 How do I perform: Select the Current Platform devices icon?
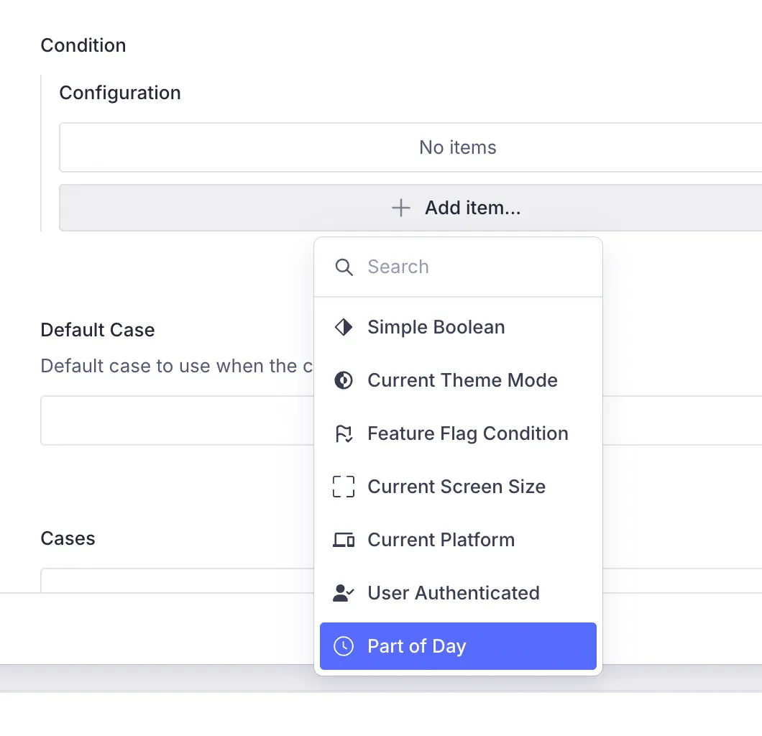[x=344, y=540]
